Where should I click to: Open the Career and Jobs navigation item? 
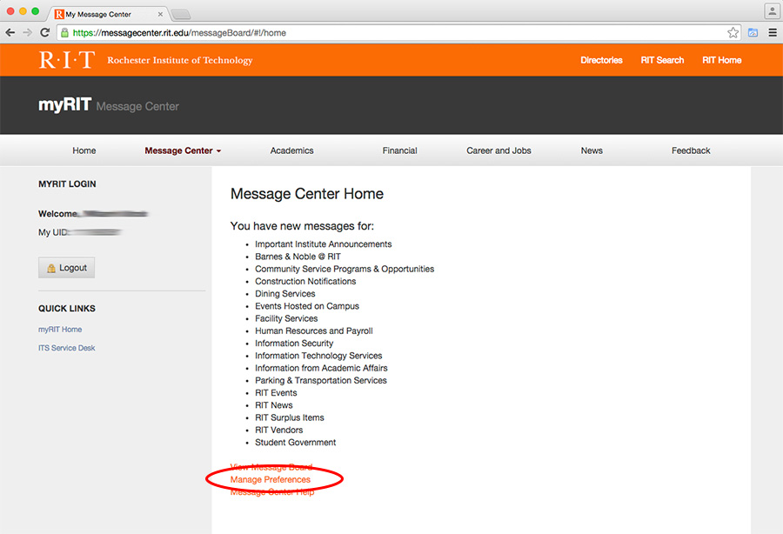(x=499, y=150)
